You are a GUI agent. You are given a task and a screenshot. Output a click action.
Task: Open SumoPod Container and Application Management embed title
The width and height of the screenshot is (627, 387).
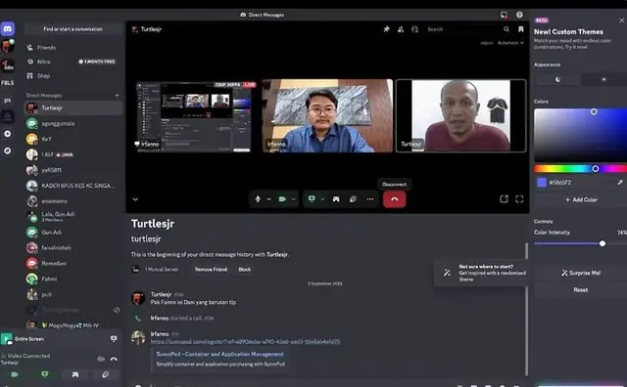[x=219, y=354]
